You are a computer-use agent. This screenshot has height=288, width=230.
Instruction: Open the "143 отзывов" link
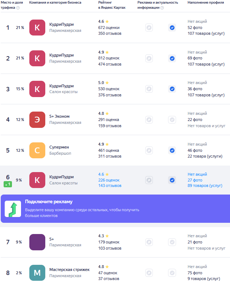(x=110, y=185)
